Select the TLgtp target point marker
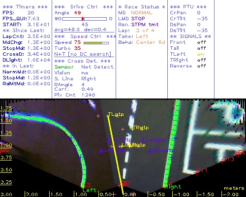The width and height of the screenshot is (246, 197). [108, 116]
